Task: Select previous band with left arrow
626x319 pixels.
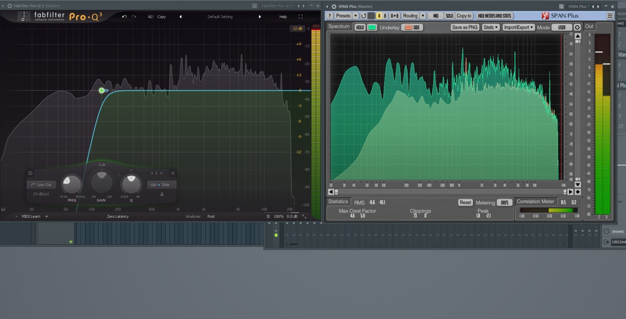Action: click(152, 173)
